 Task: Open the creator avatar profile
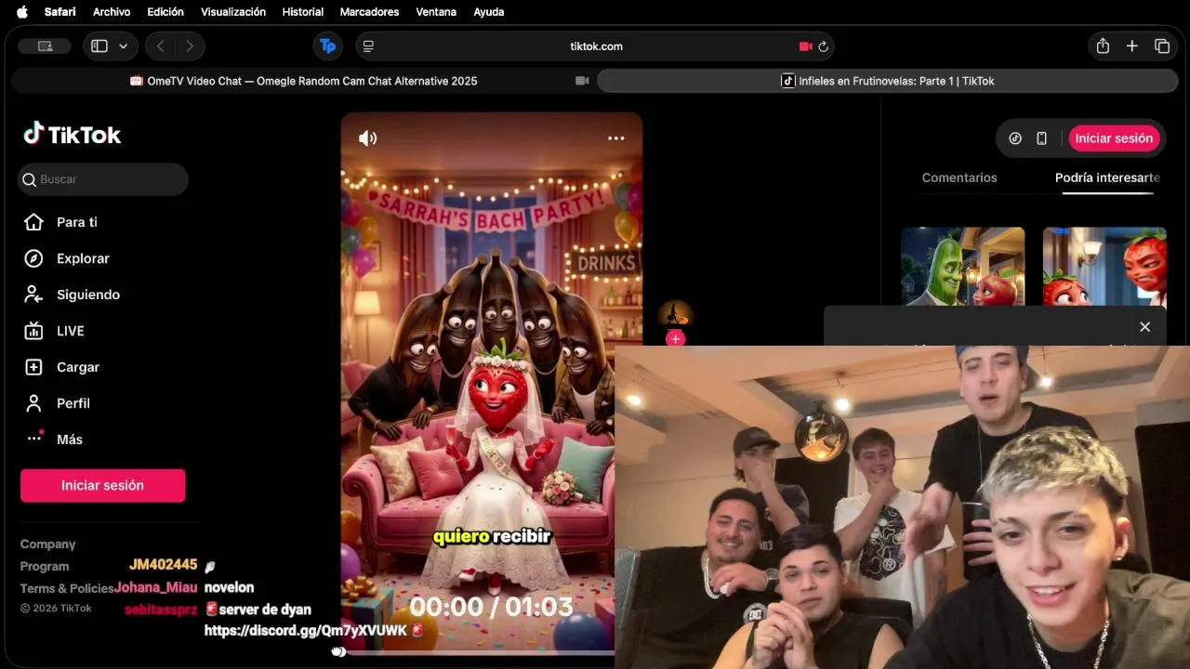pos(675,316)
